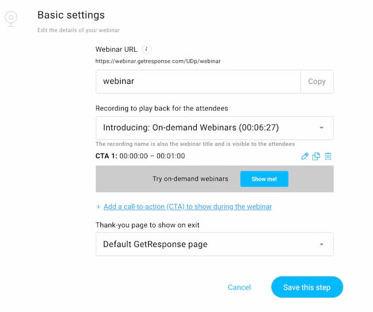Click the Try on-demand webinars text in the CTA preview
This screenshot has width=373, height=312.
191,179
